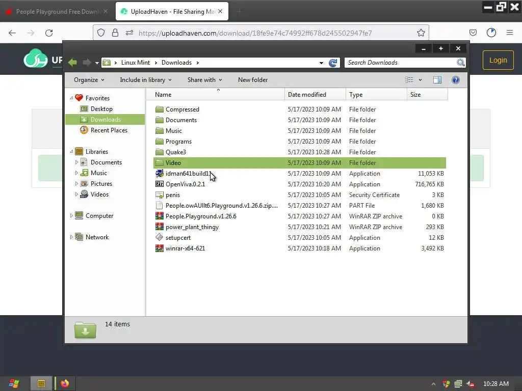Expand the Pictures library
522x391 pixels.
pyautogui.click(x=76, y=183)
